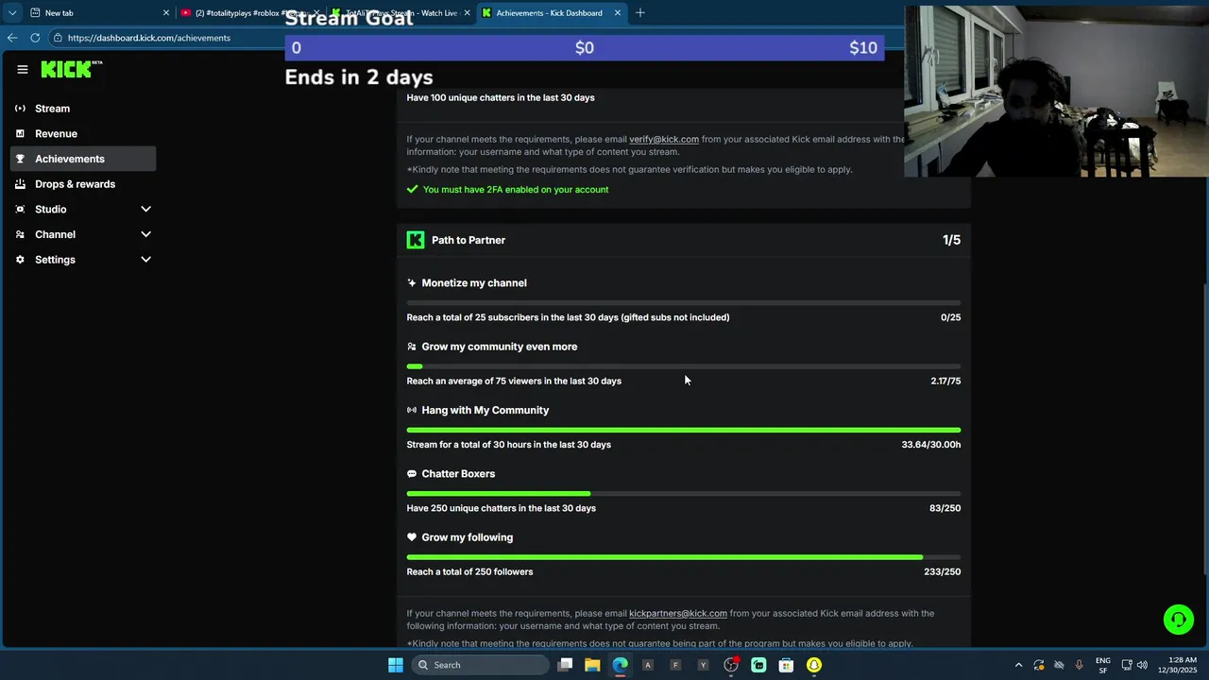Click the 83/250 unique chatters value

pyautogui.click(x=945, y=508)
